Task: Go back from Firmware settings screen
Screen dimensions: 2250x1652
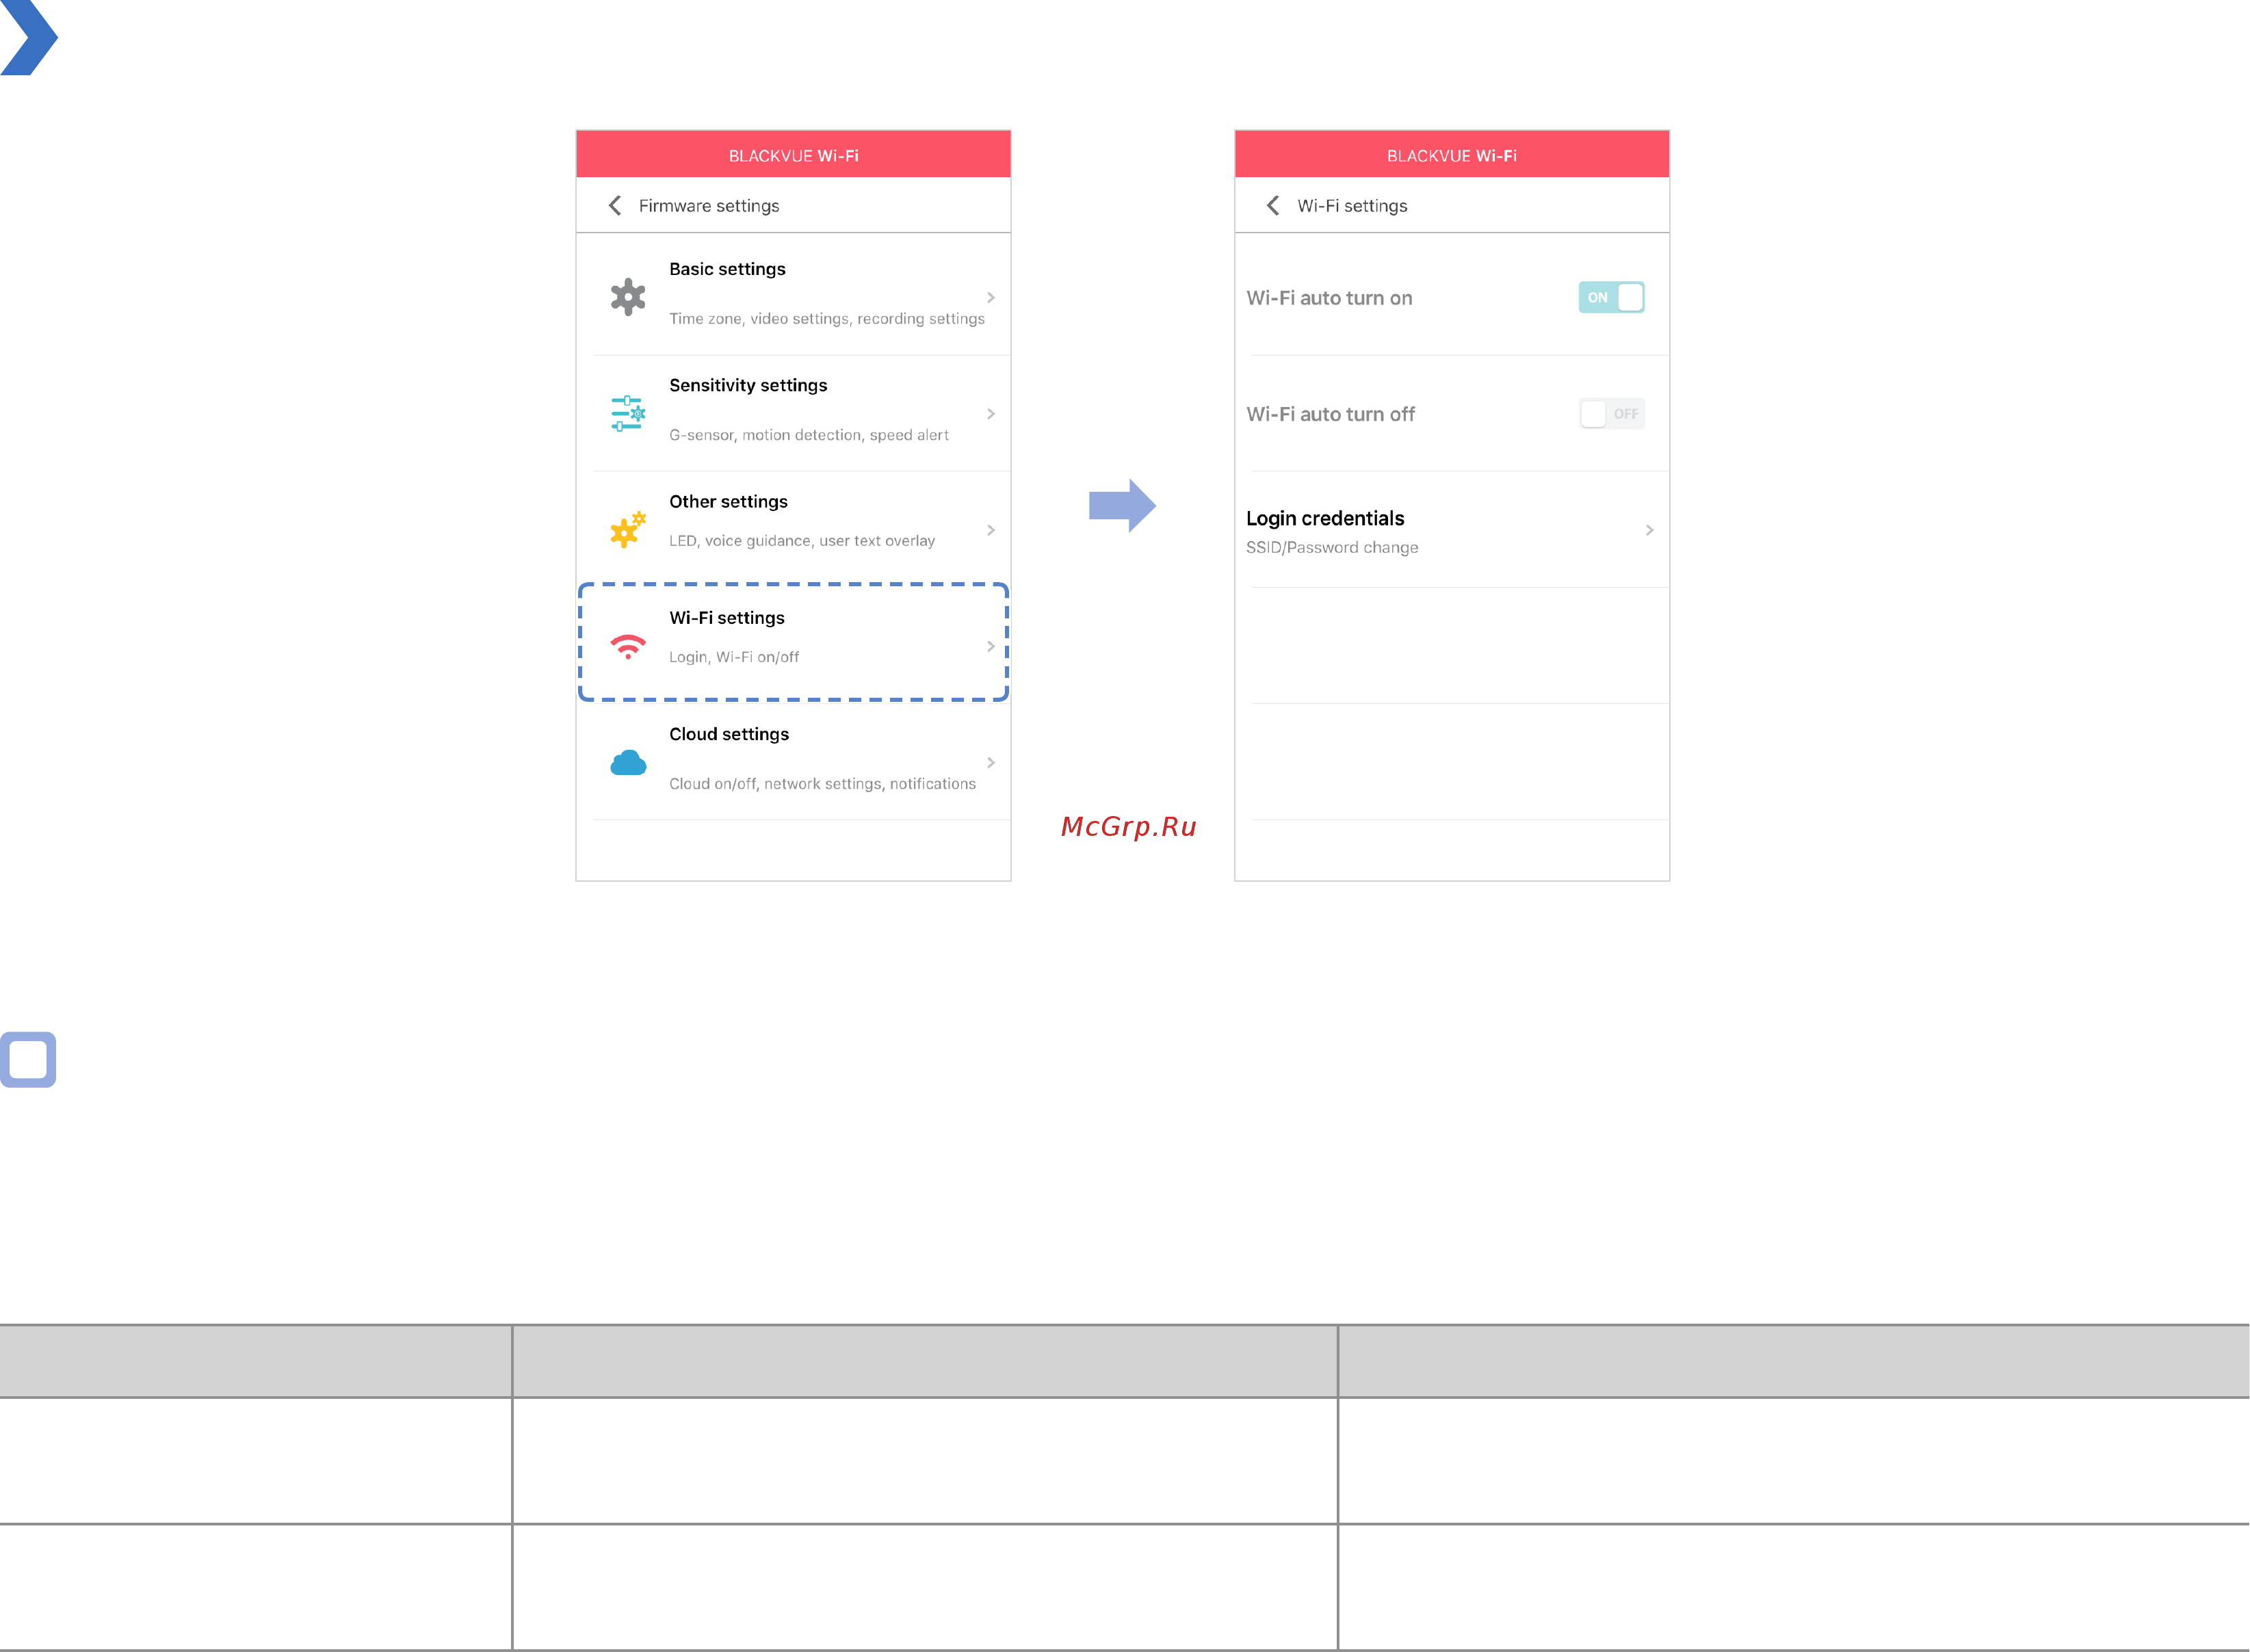Action: pos(615,205)
